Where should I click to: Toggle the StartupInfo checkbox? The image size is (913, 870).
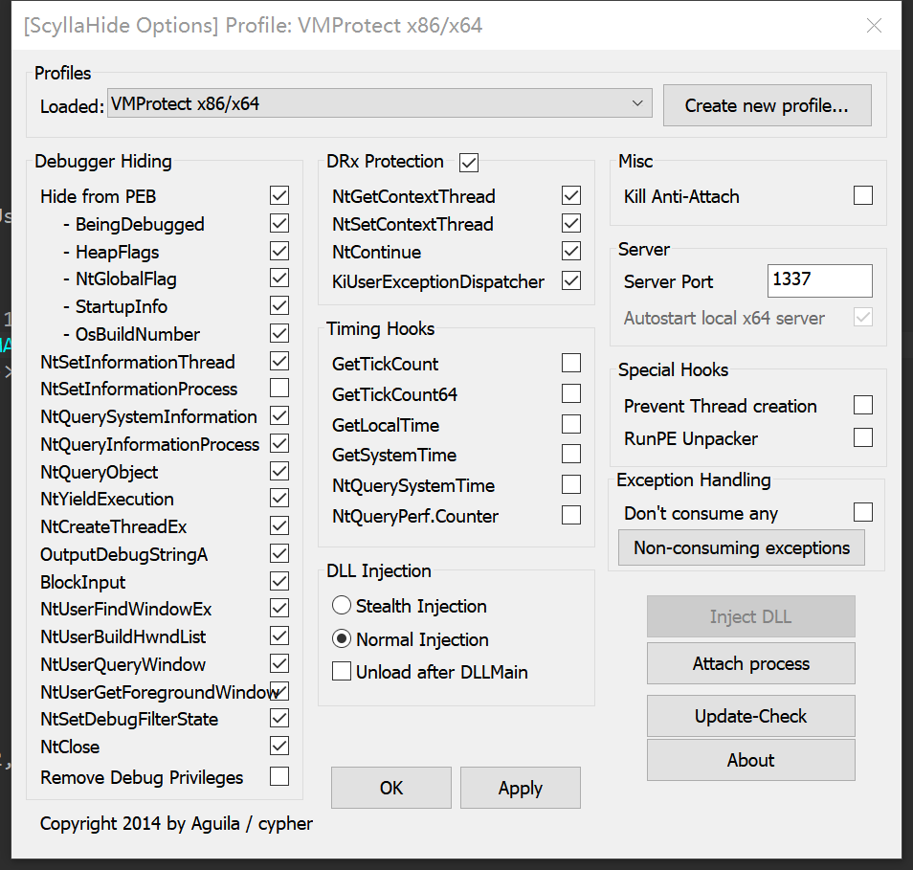click(279, 305)
